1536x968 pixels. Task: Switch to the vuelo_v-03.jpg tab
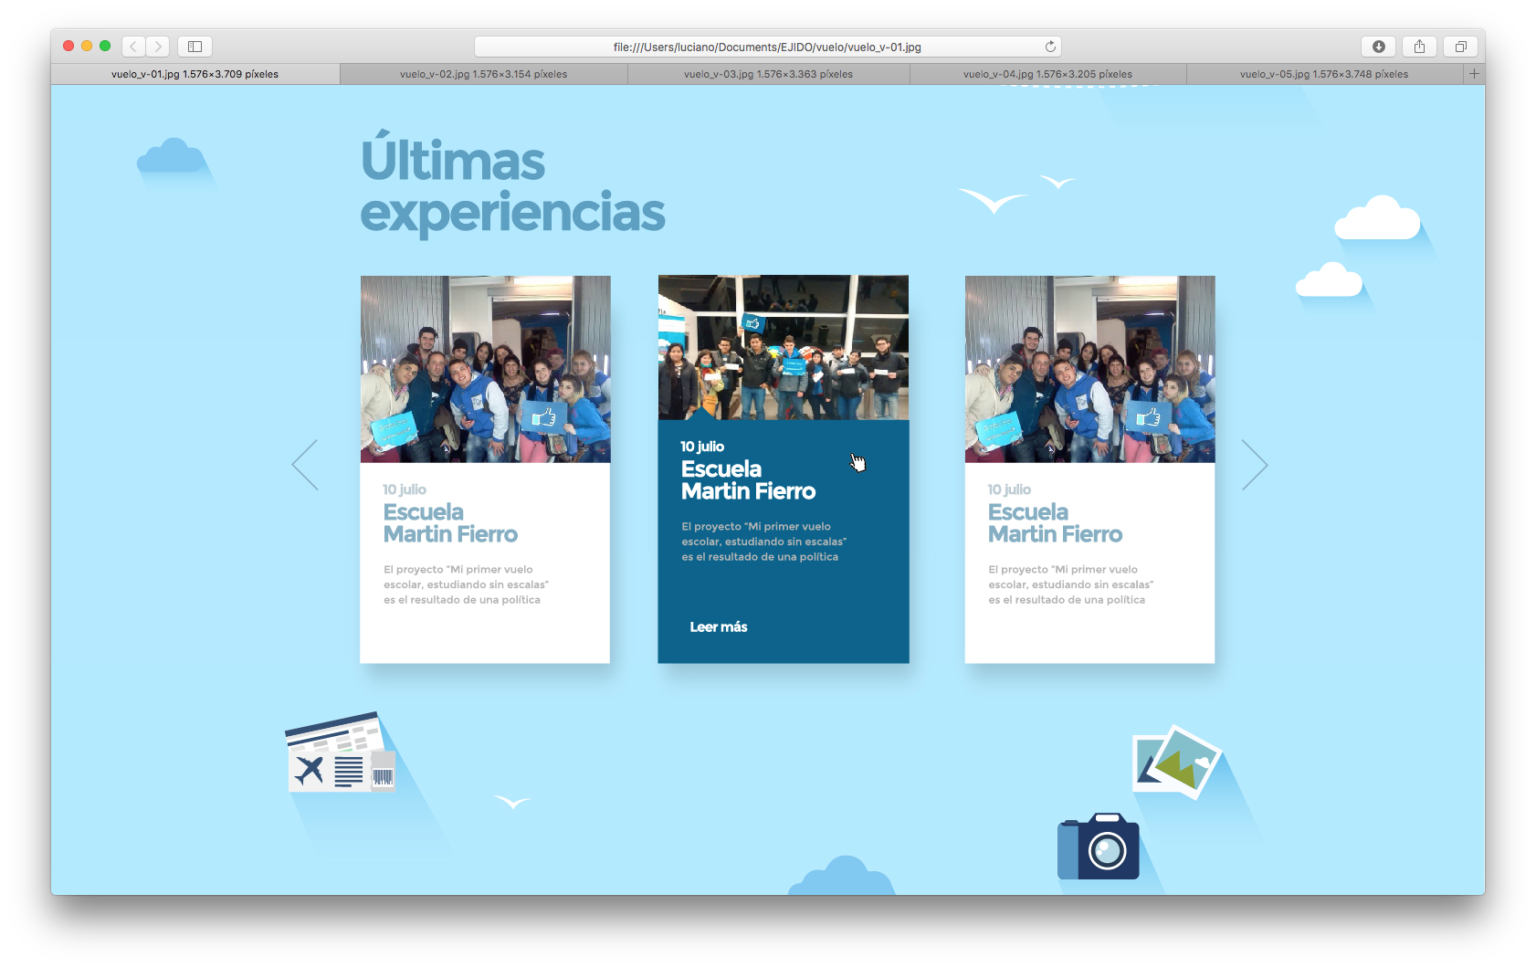click(768, 74)
